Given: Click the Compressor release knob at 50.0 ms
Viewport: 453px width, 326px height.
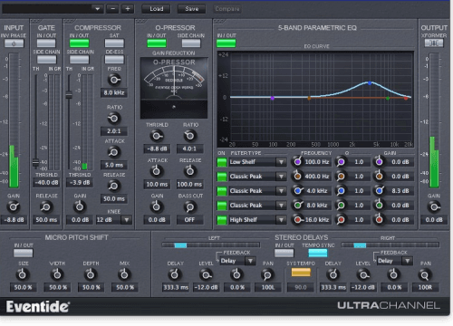Looking at the screenshot, I should point(114,186).
